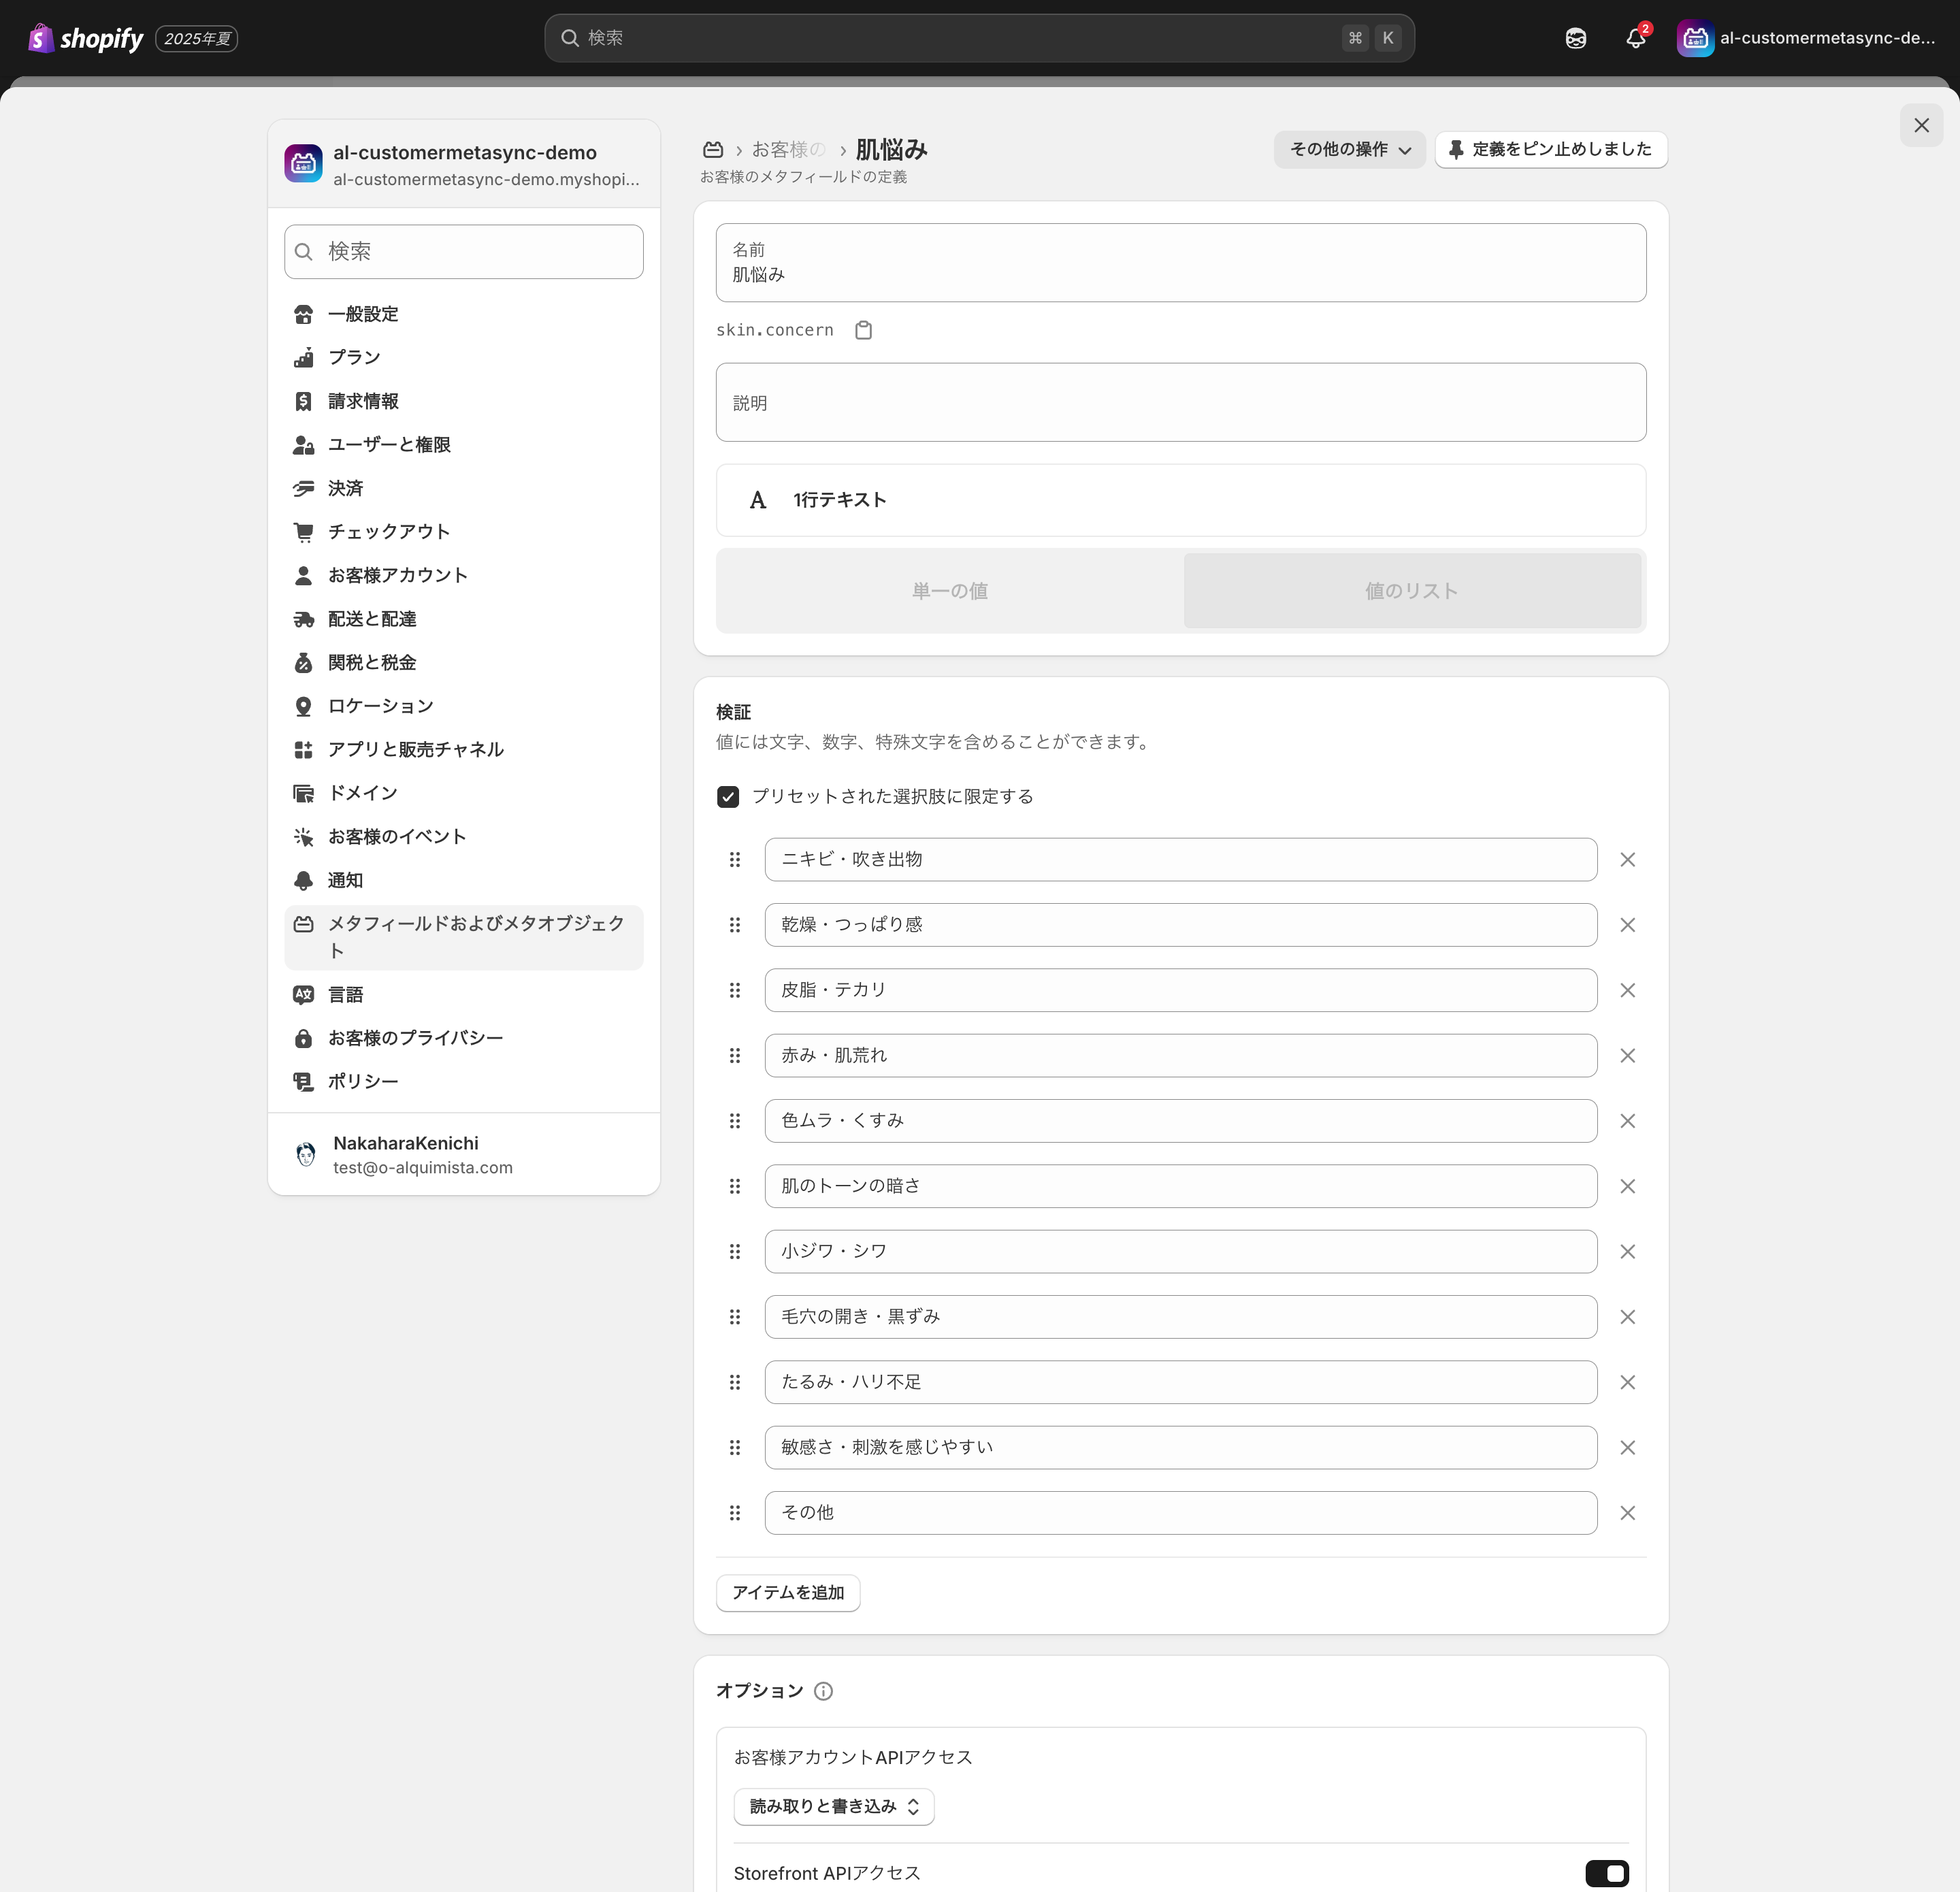
Task: Open 言語 settings
Action: tap(463, 995)
